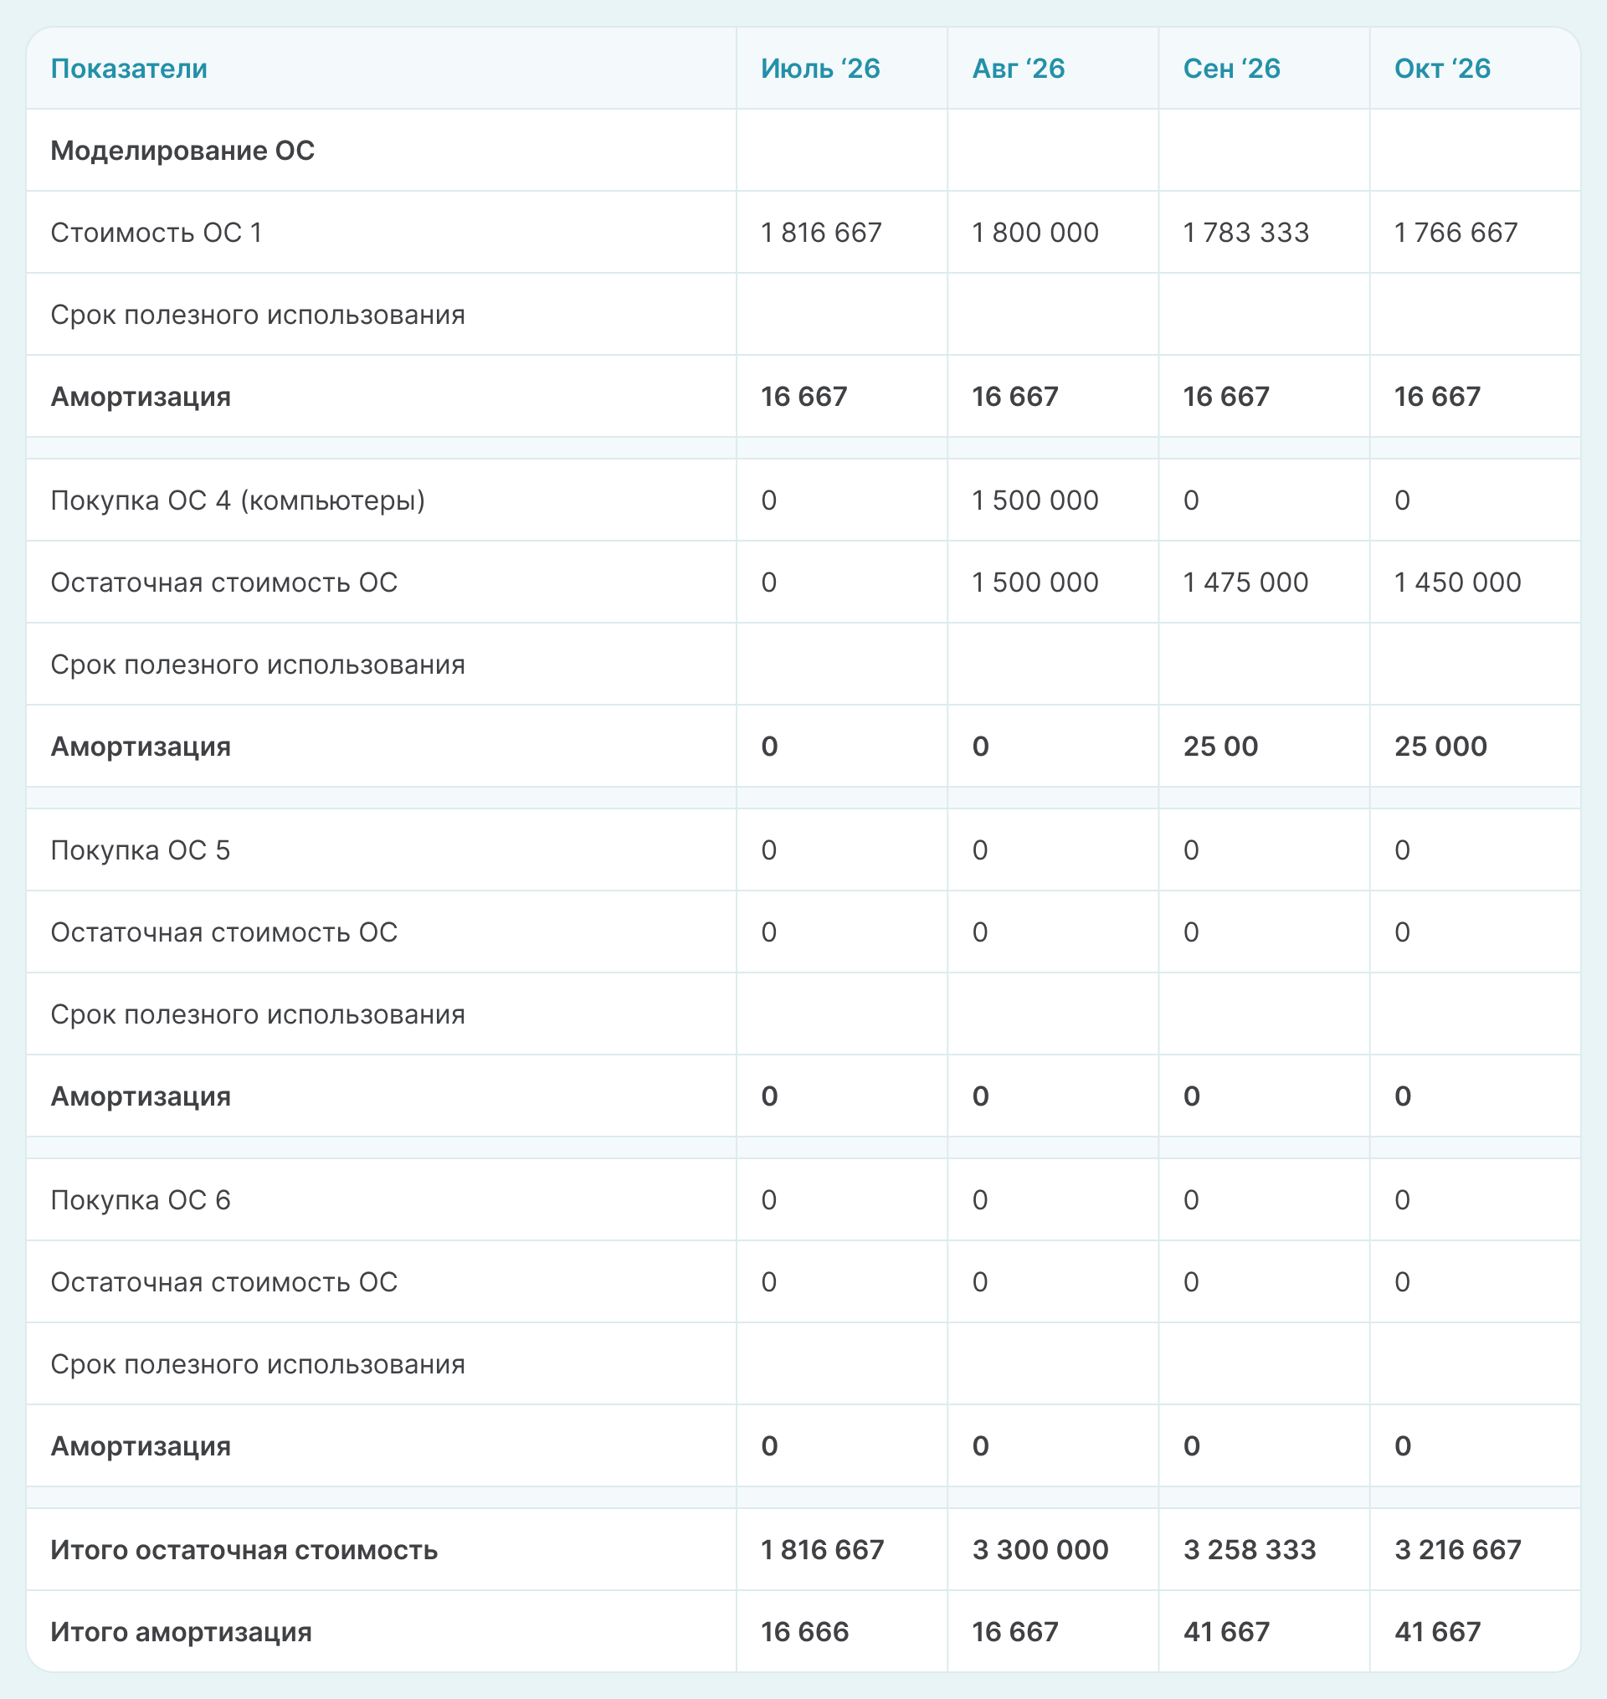Select the Авг '26 column header

coord(1018,69)
